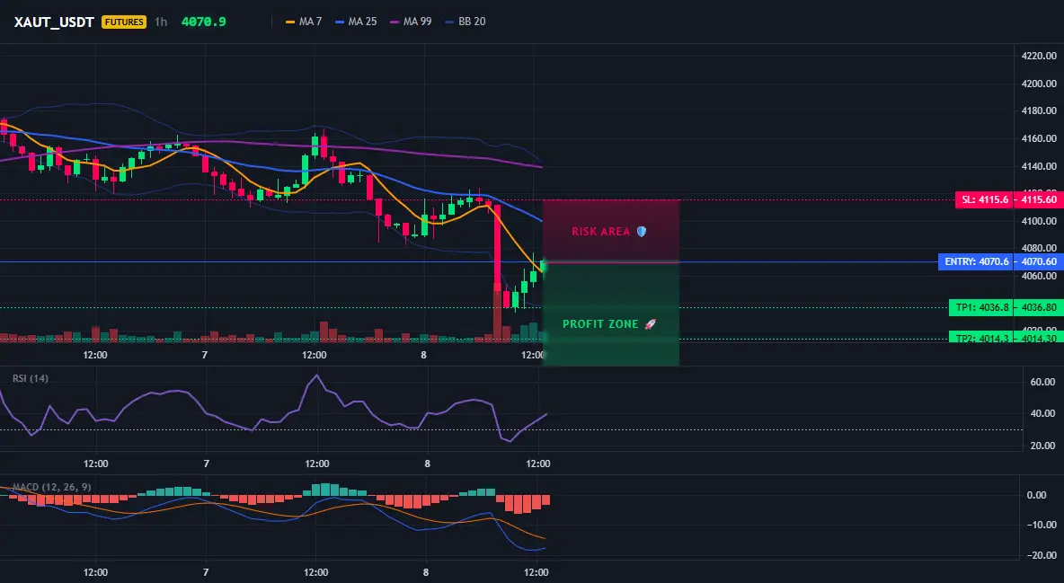Click the shield icon beside RISK AREA
This screenshot has height=583, width=1064.
642,232
